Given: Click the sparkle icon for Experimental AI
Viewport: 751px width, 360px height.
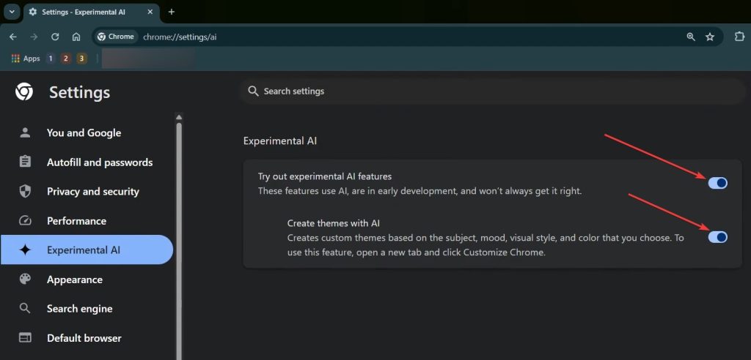Looking at the screenshot, I should click(25, 250).
